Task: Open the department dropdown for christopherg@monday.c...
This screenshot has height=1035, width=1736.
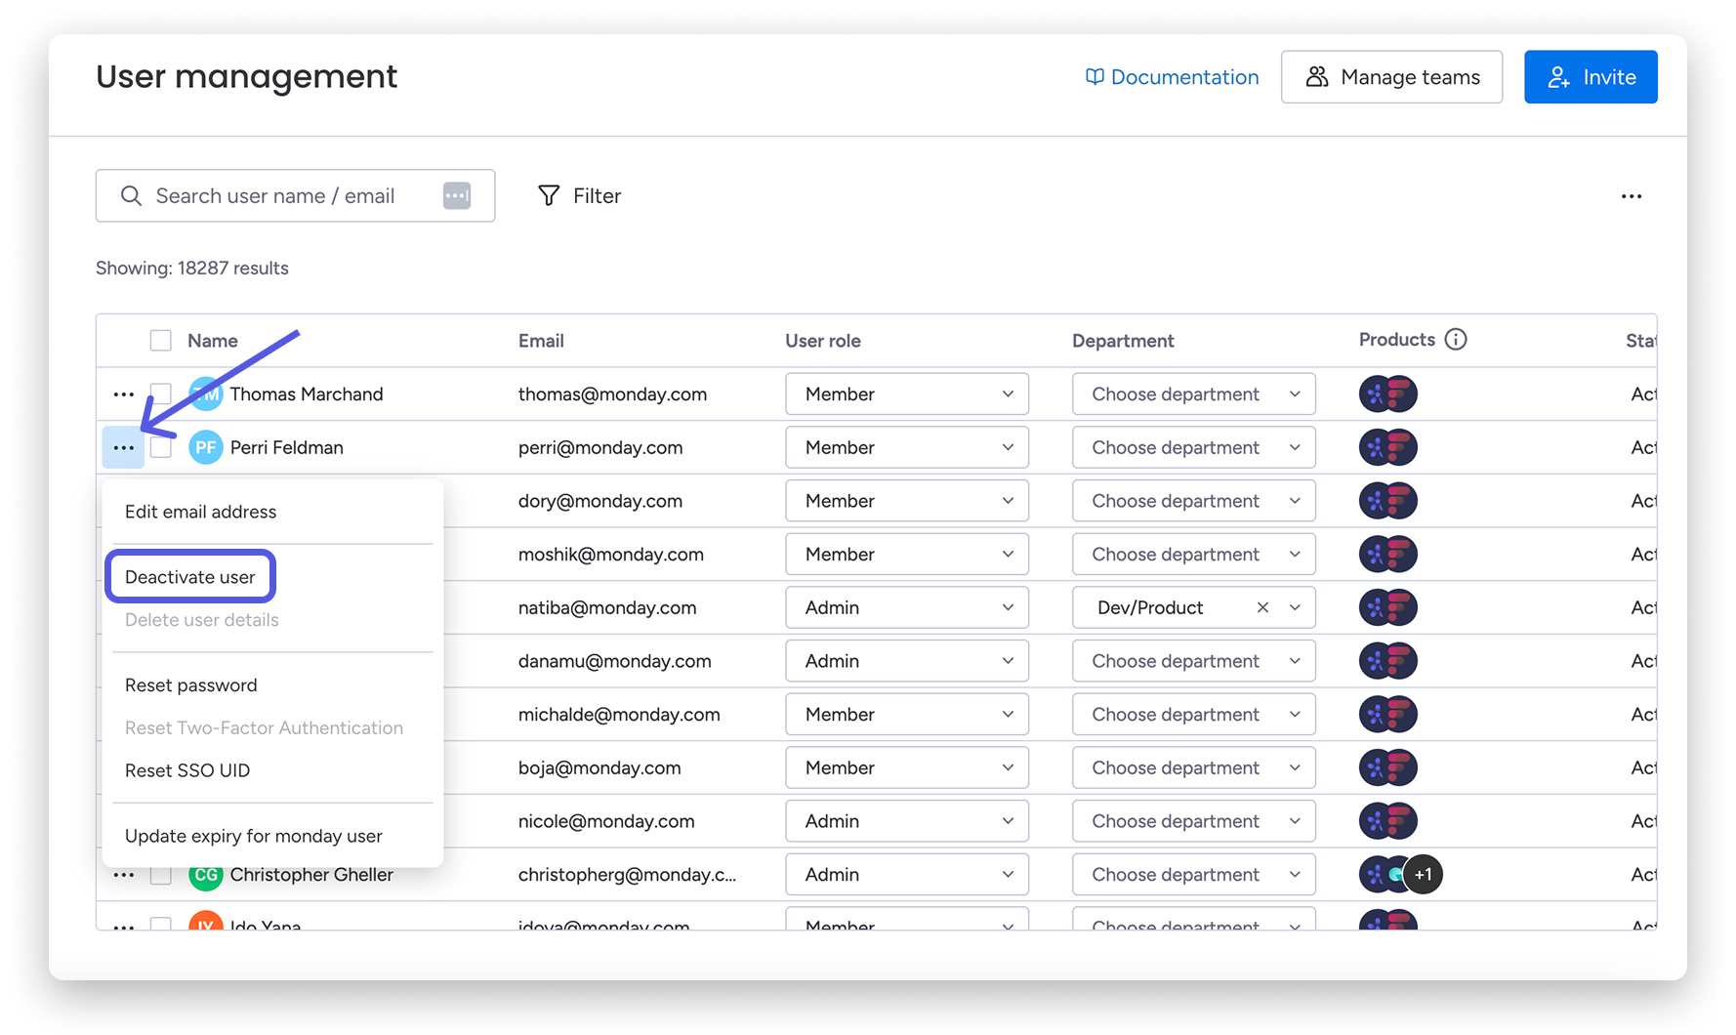Action: (1194, 875)
